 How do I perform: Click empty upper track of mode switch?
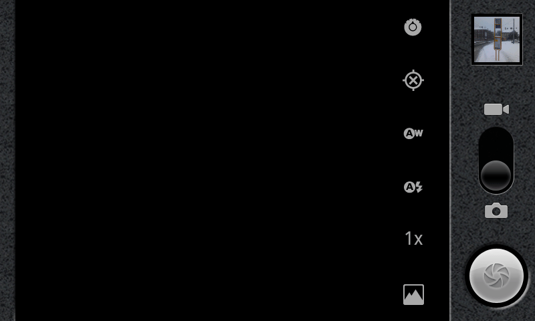[x=496, y=143]
